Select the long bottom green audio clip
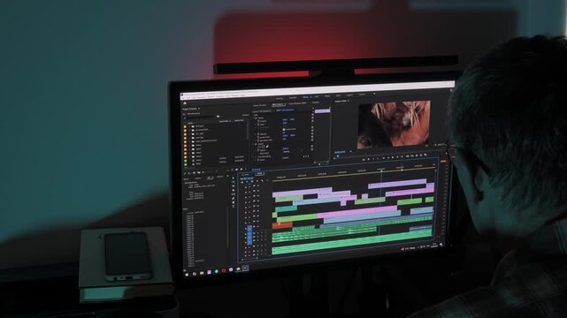The height and width of the screenshot is (318, 567). pyautogui.click(x=352, y=243)
